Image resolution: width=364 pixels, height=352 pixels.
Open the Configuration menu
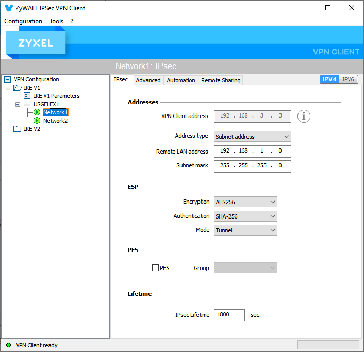pyautogui.click(x=23, y=21)
